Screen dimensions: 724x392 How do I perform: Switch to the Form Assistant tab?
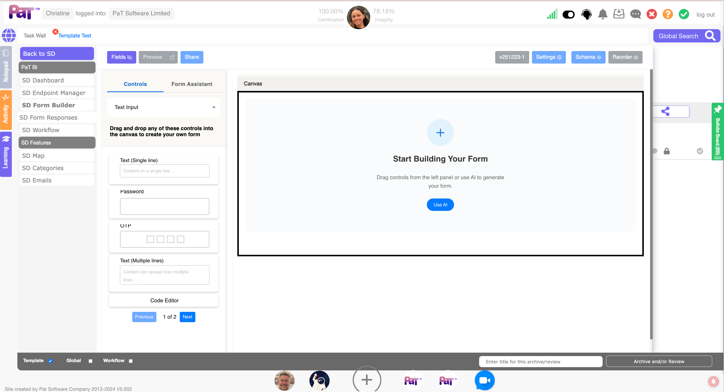coord(192,84)
